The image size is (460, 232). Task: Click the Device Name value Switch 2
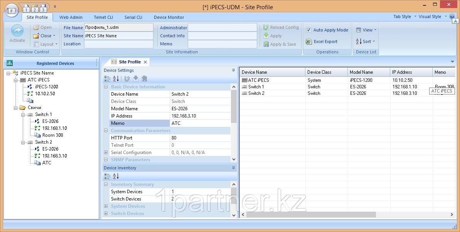(200, 94)
